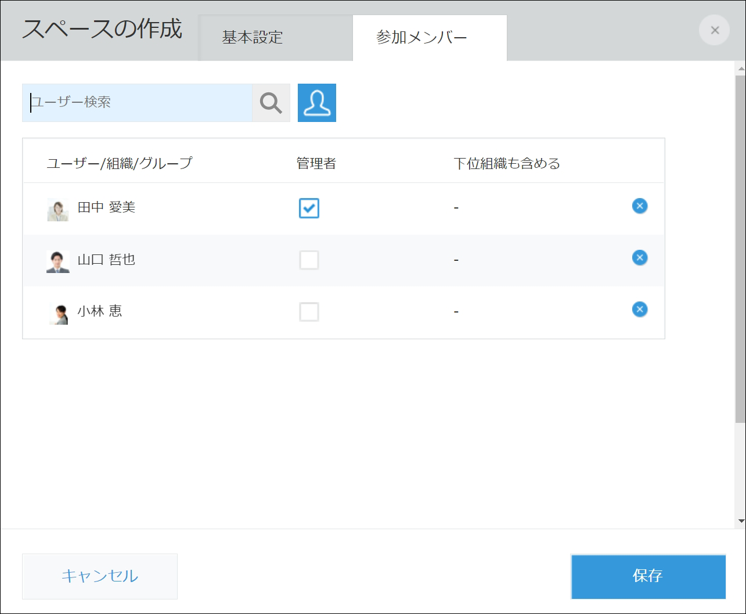Viewport: 746px width, 614px height.
Task: Click the 保存 button
Action: pyautogui.click(x=648, y=576)
